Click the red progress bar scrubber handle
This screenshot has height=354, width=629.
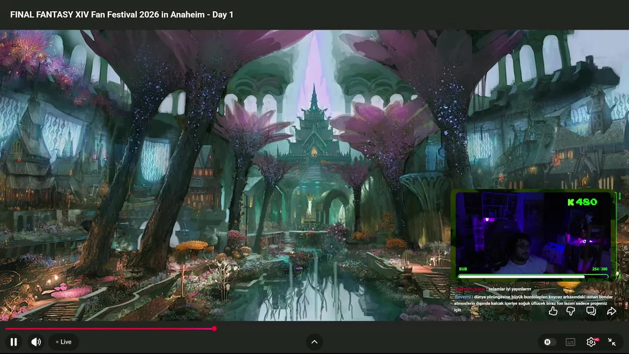[214, 328]
